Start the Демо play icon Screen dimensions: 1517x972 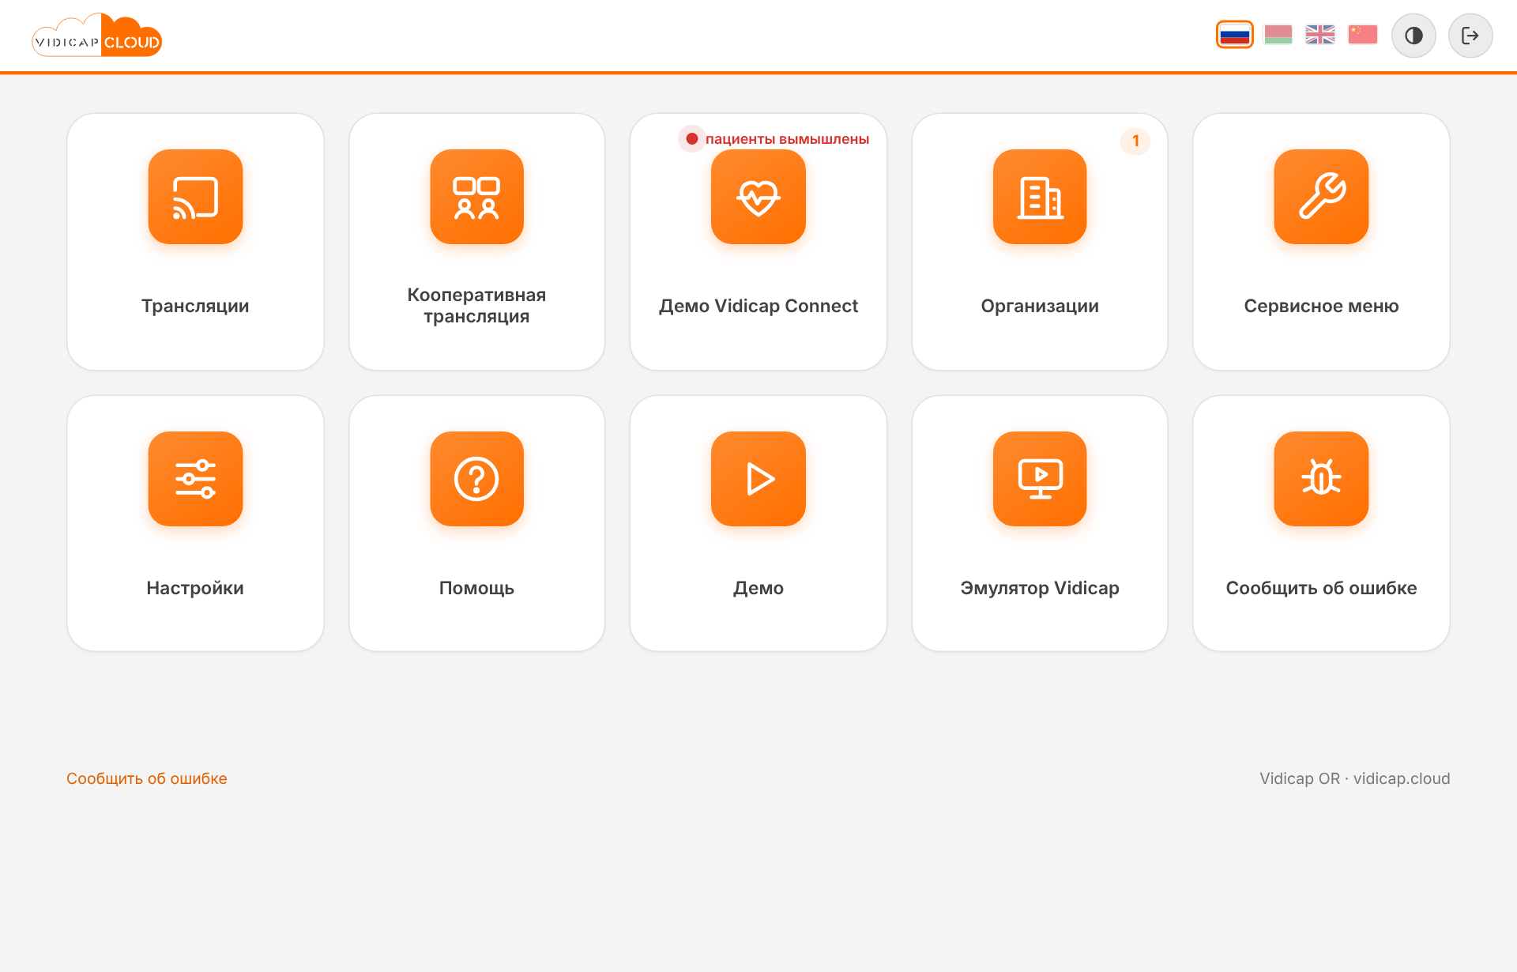[758, 479]
